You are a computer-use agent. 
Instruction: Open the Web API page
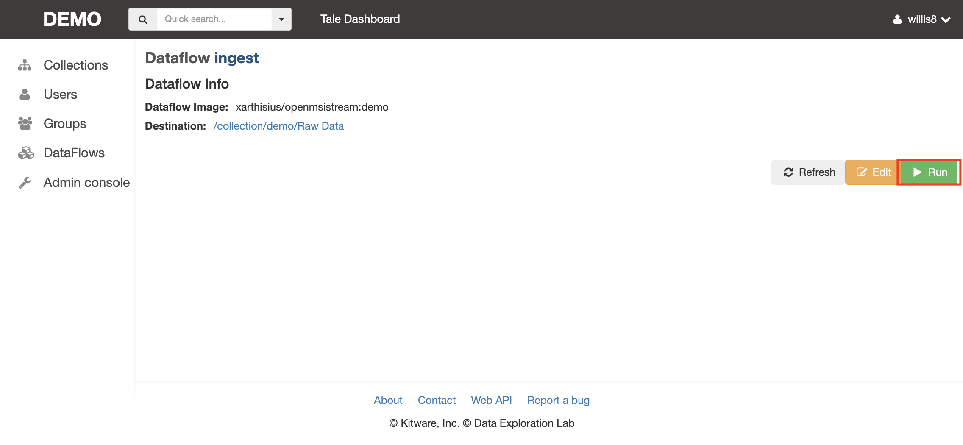click(491, 400)
